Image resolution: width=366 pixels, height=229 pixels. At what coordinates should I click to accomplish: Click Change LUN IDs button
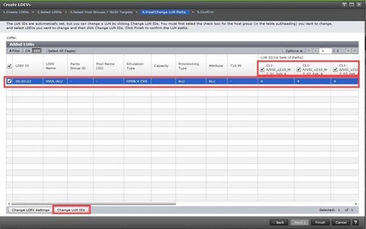tap(71, 210)
